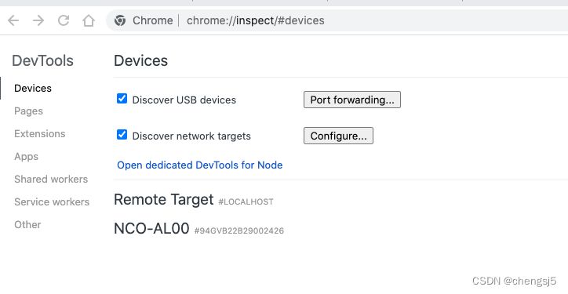Toggle Discover network targets checkbox

[122, 135]
